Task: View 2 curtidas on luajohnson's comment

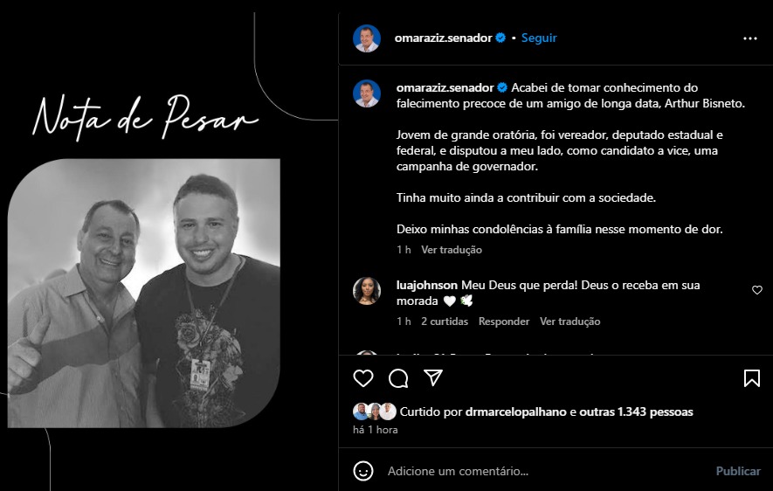Action: click(445, 322)
